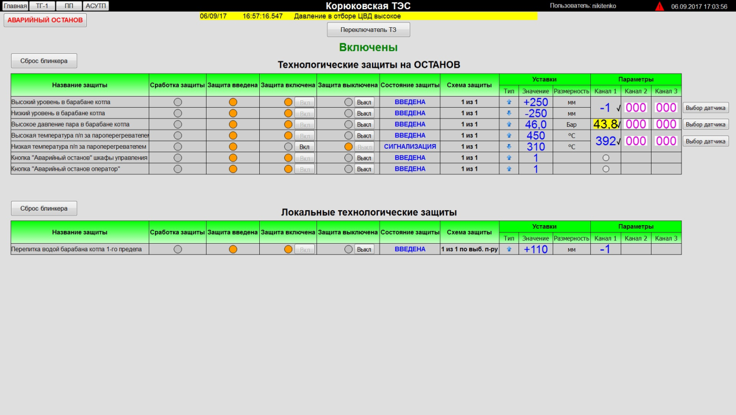The image size is (736, 415).
Task: Click the 'Переключатель ТЗ' button
Action: point(369,30)
